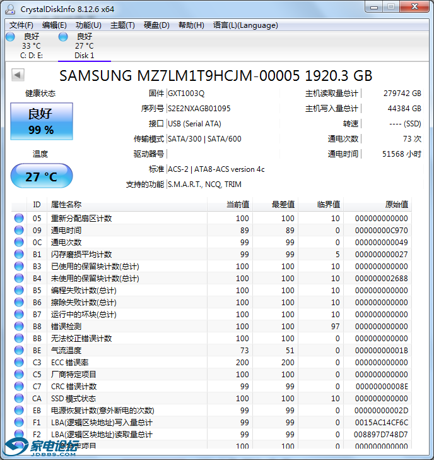434x460 pixels.
Task: Click the ID column header
Action: [37, 205]
